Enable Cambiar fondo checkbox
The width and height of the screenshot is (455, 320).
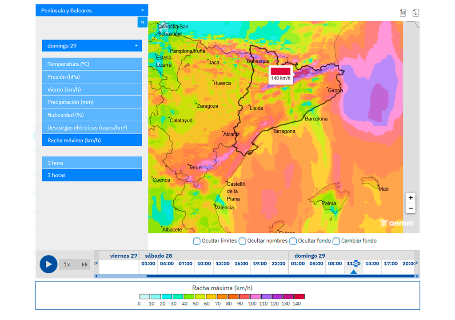coord(336,241)
